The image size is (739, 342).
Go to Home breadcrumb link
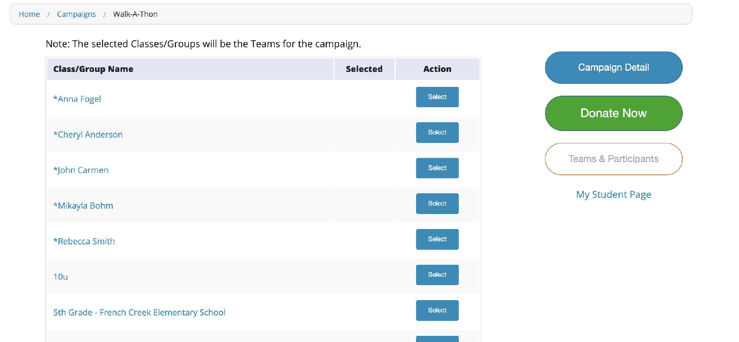point(29,14)
